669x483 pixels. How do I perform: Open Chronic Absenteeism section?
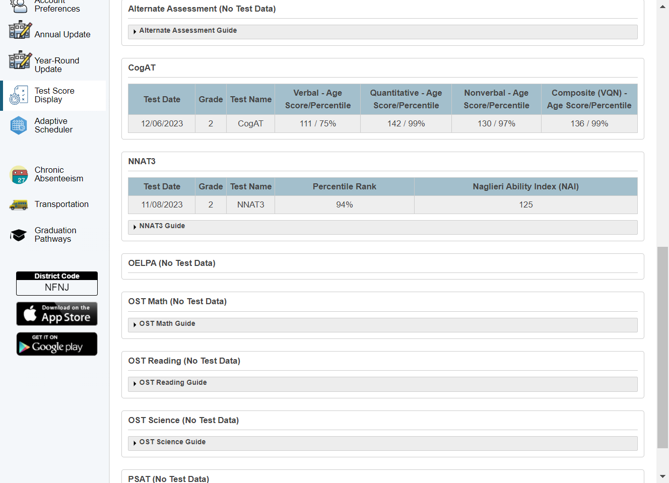click(x=59, y=174)
